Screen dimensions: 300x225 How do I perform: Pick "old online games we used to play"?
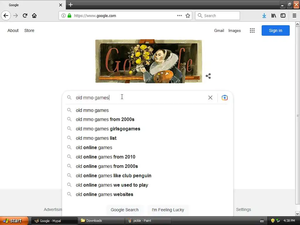click(148, 185)
